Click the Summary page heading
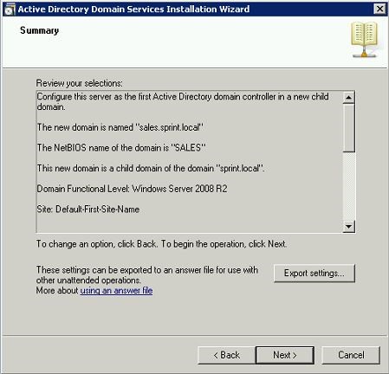Viewport: 389px width, 374px height. [x=40, y=30]
